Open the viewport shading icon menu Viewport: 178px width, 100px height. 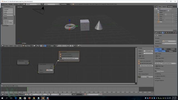(35, 46)
